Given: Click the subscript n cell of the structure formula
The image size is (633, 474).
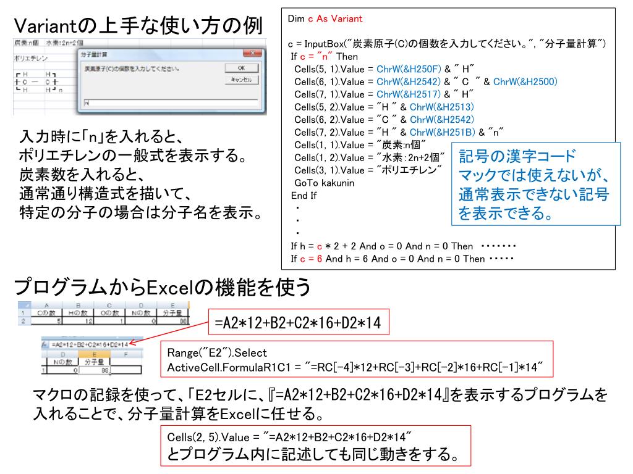Looking at the screenshot, I should (61, 90).
